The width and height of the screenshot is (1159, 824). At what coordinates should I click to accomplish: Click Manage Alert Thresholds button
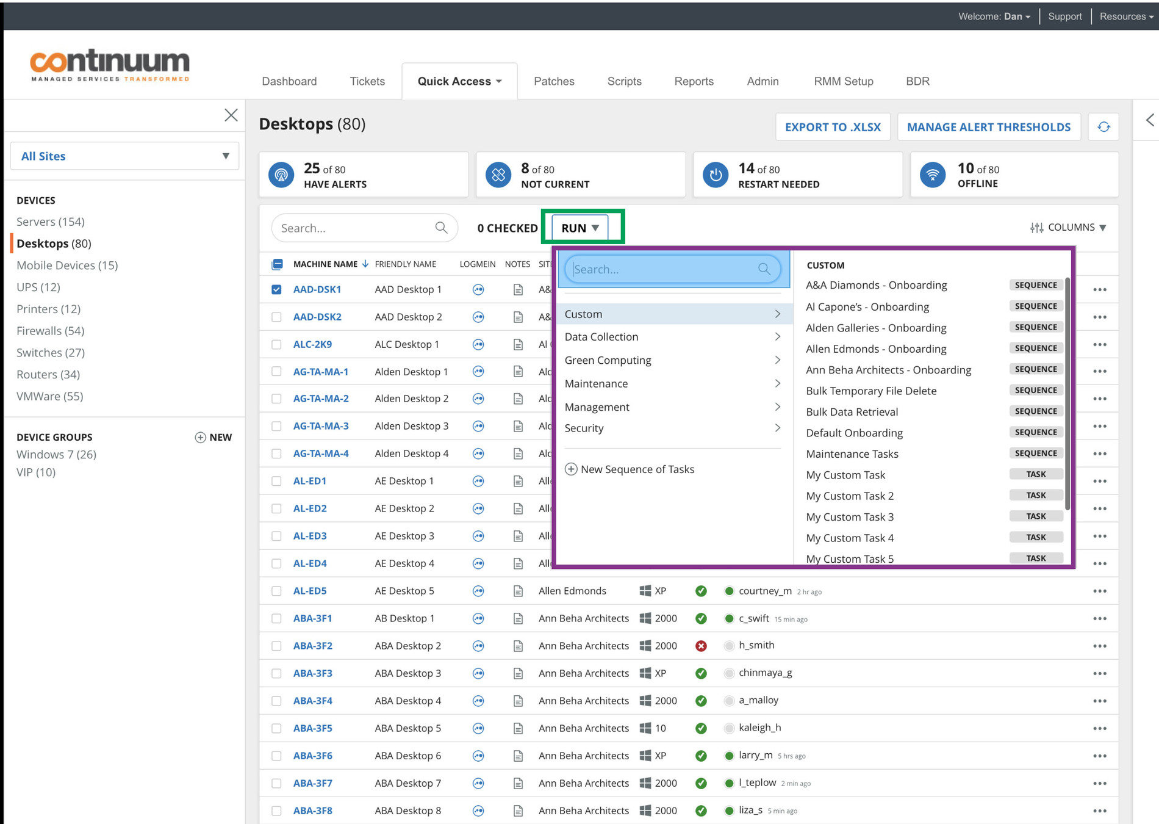coord(989,127)
